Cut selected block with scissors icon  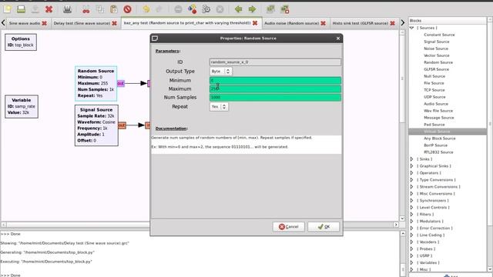[86, 9]
